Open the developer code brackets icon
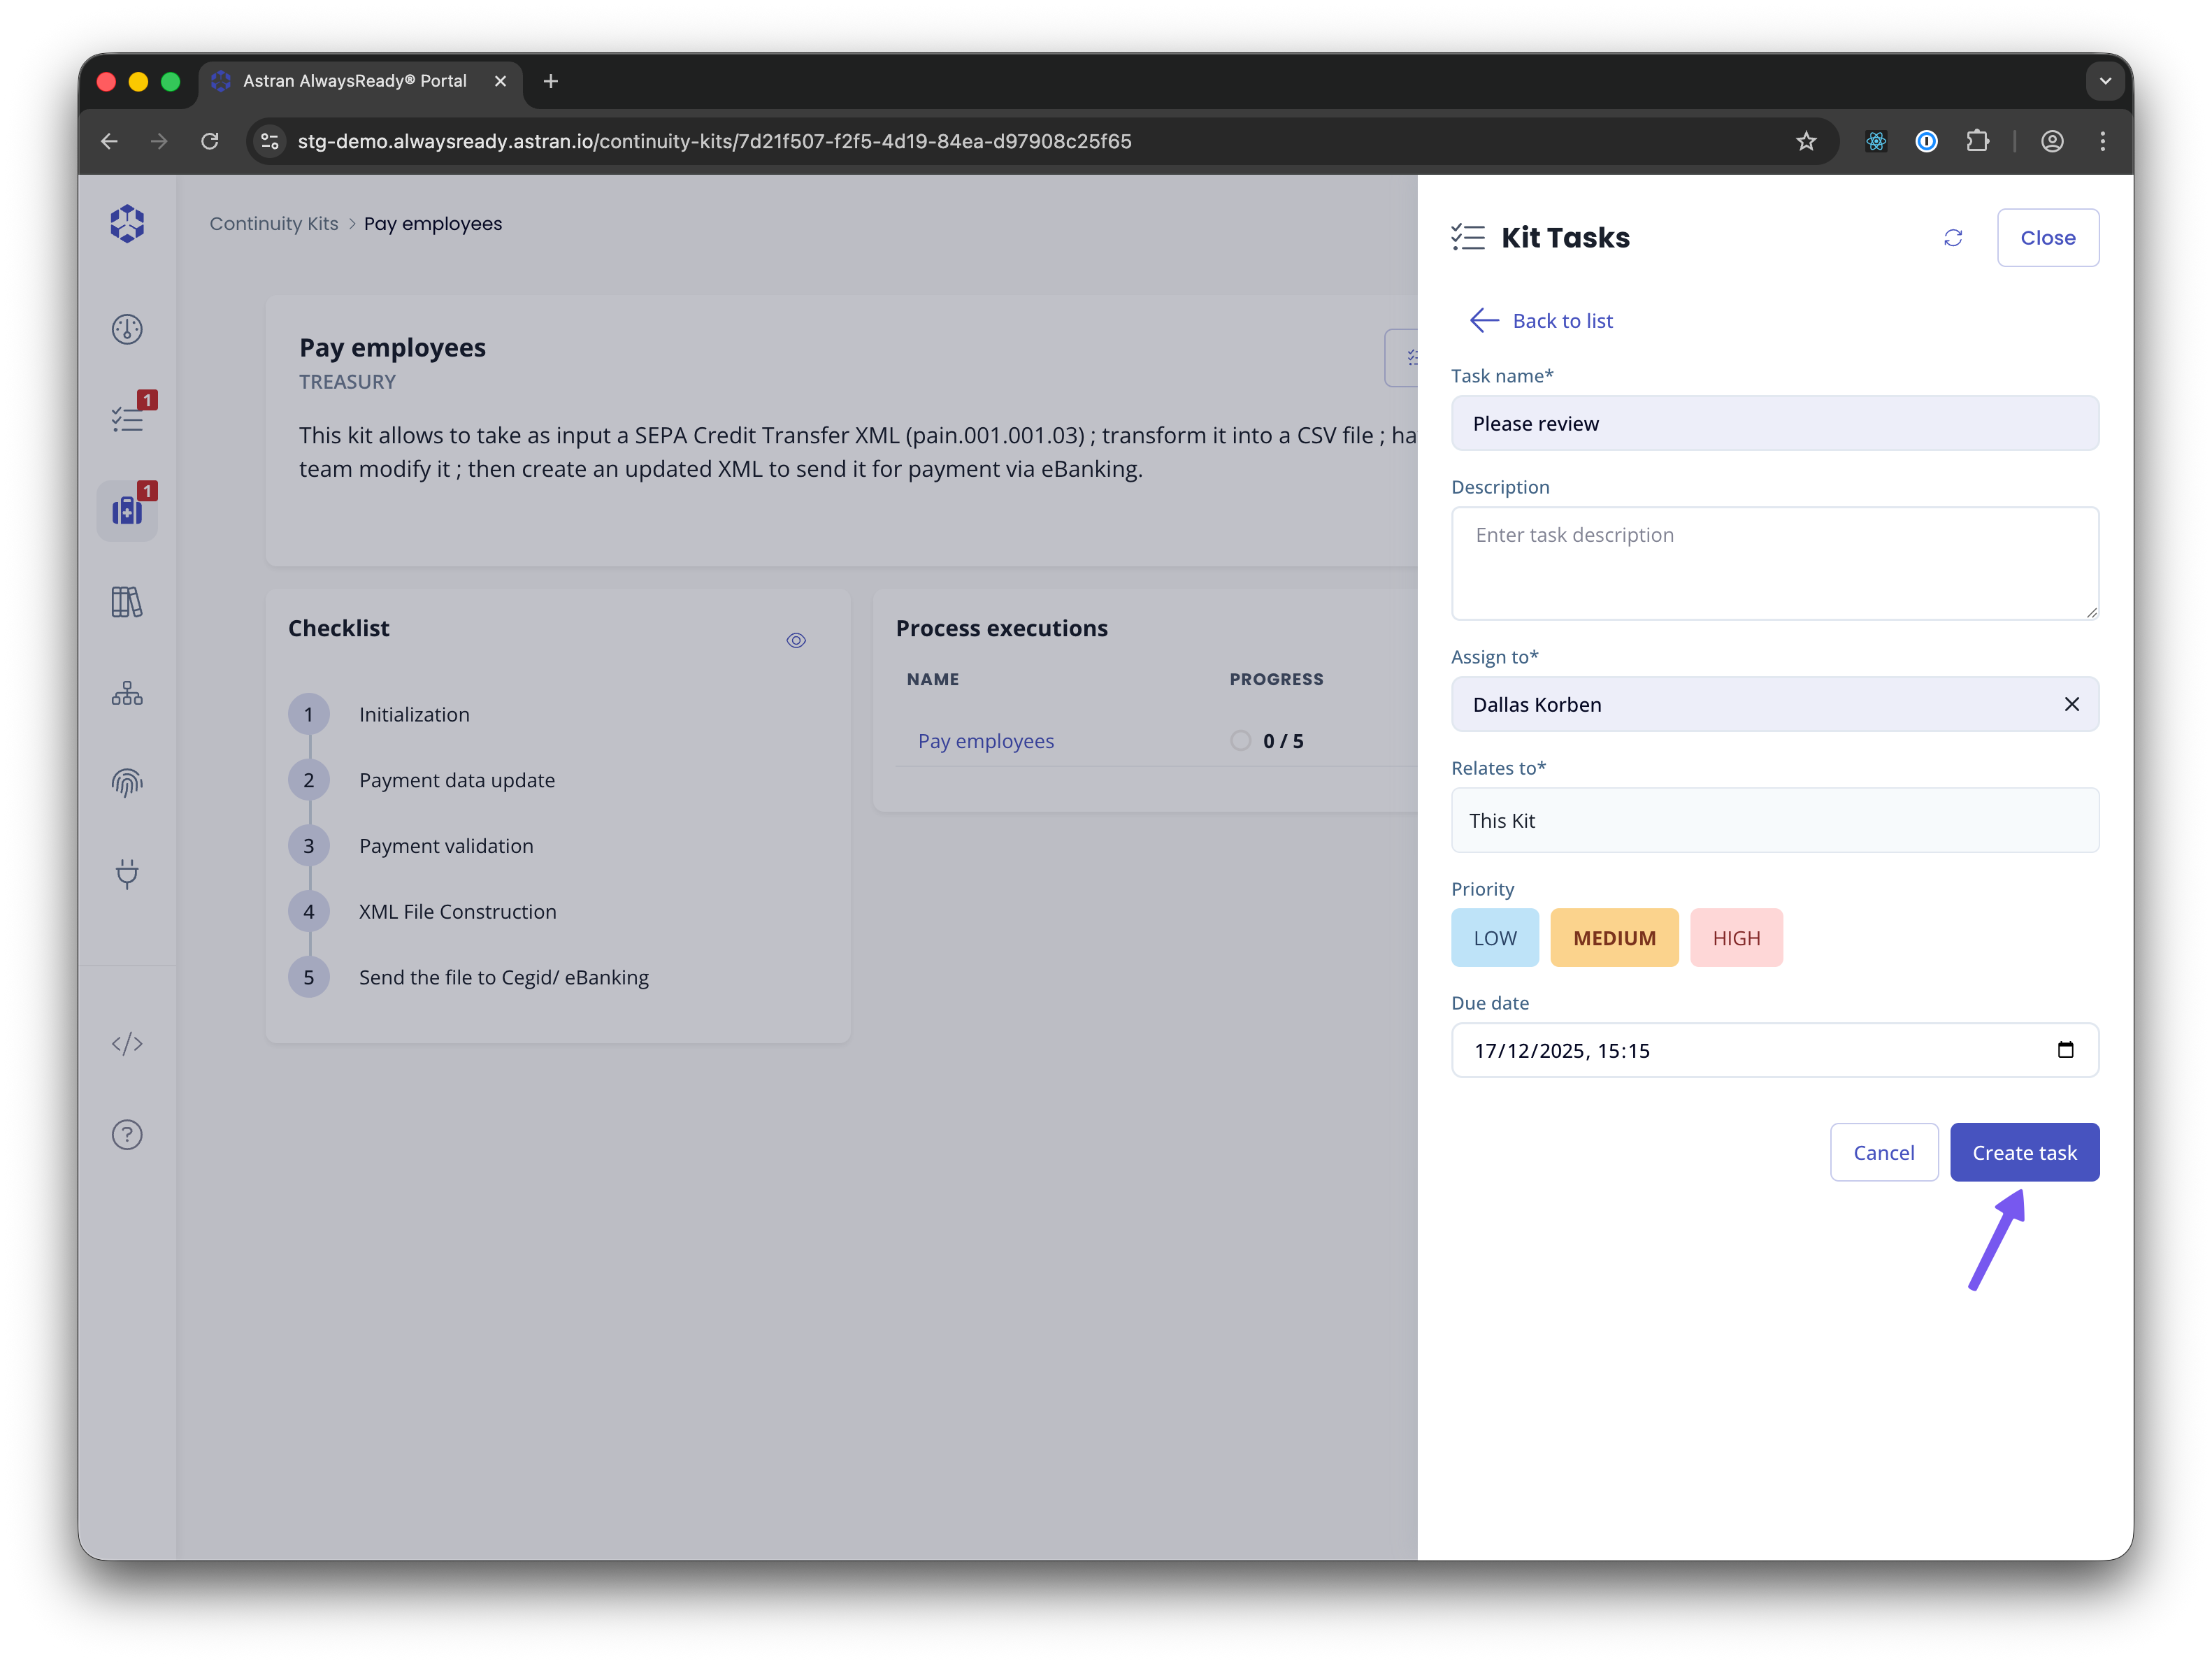The width and height of the screenshot is (2212, 1664). pos(127,1044)
